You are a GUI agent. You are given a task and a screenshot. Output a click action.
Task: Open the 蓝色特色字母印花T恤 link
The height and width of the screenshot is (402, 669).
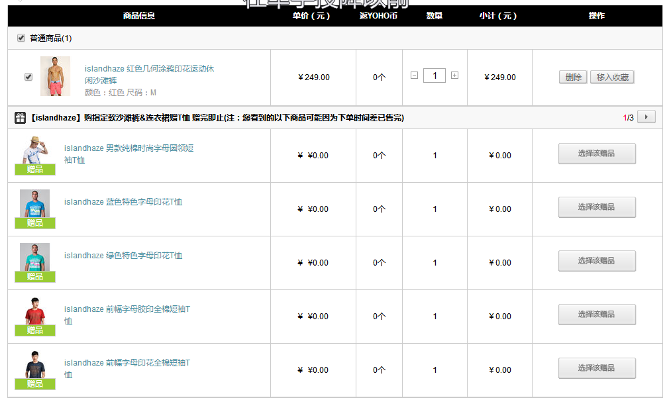tap(123, 202)
